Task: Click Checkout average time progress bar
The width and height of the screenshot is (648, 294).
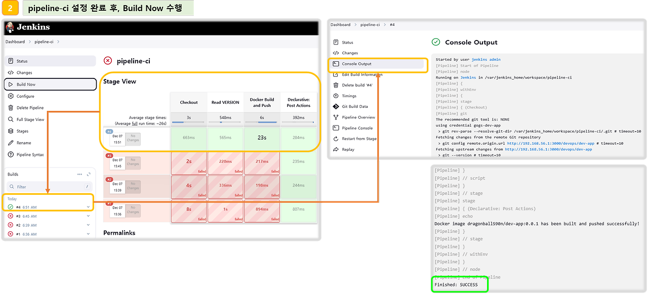Action: pyautogui.click(x=189, y=122)
